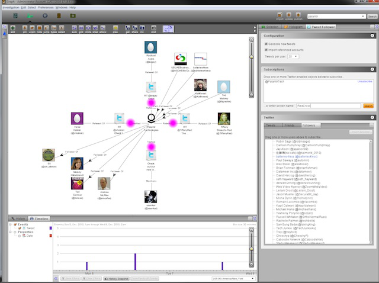
Task: Open the blue globe map application icon
Action: 45,16
